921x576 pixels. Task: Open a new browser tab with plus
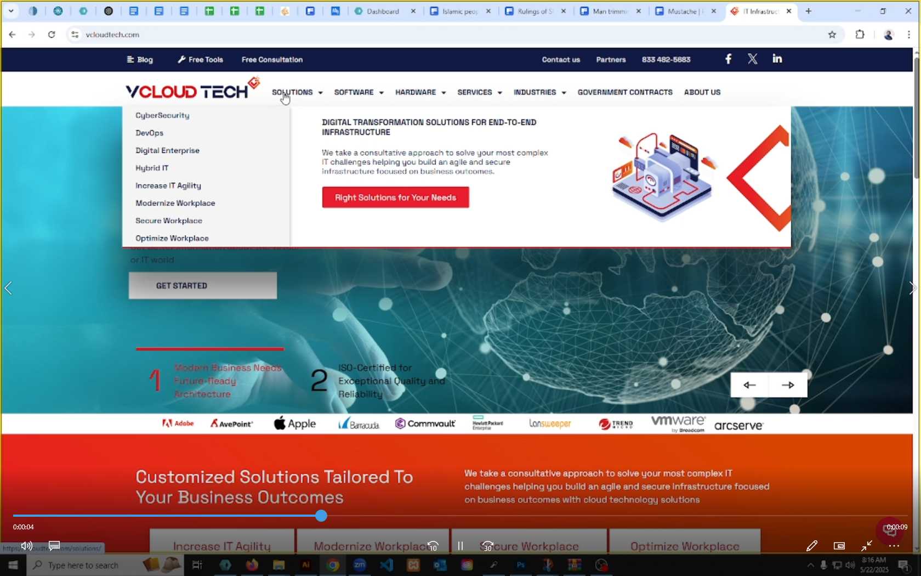808,11
